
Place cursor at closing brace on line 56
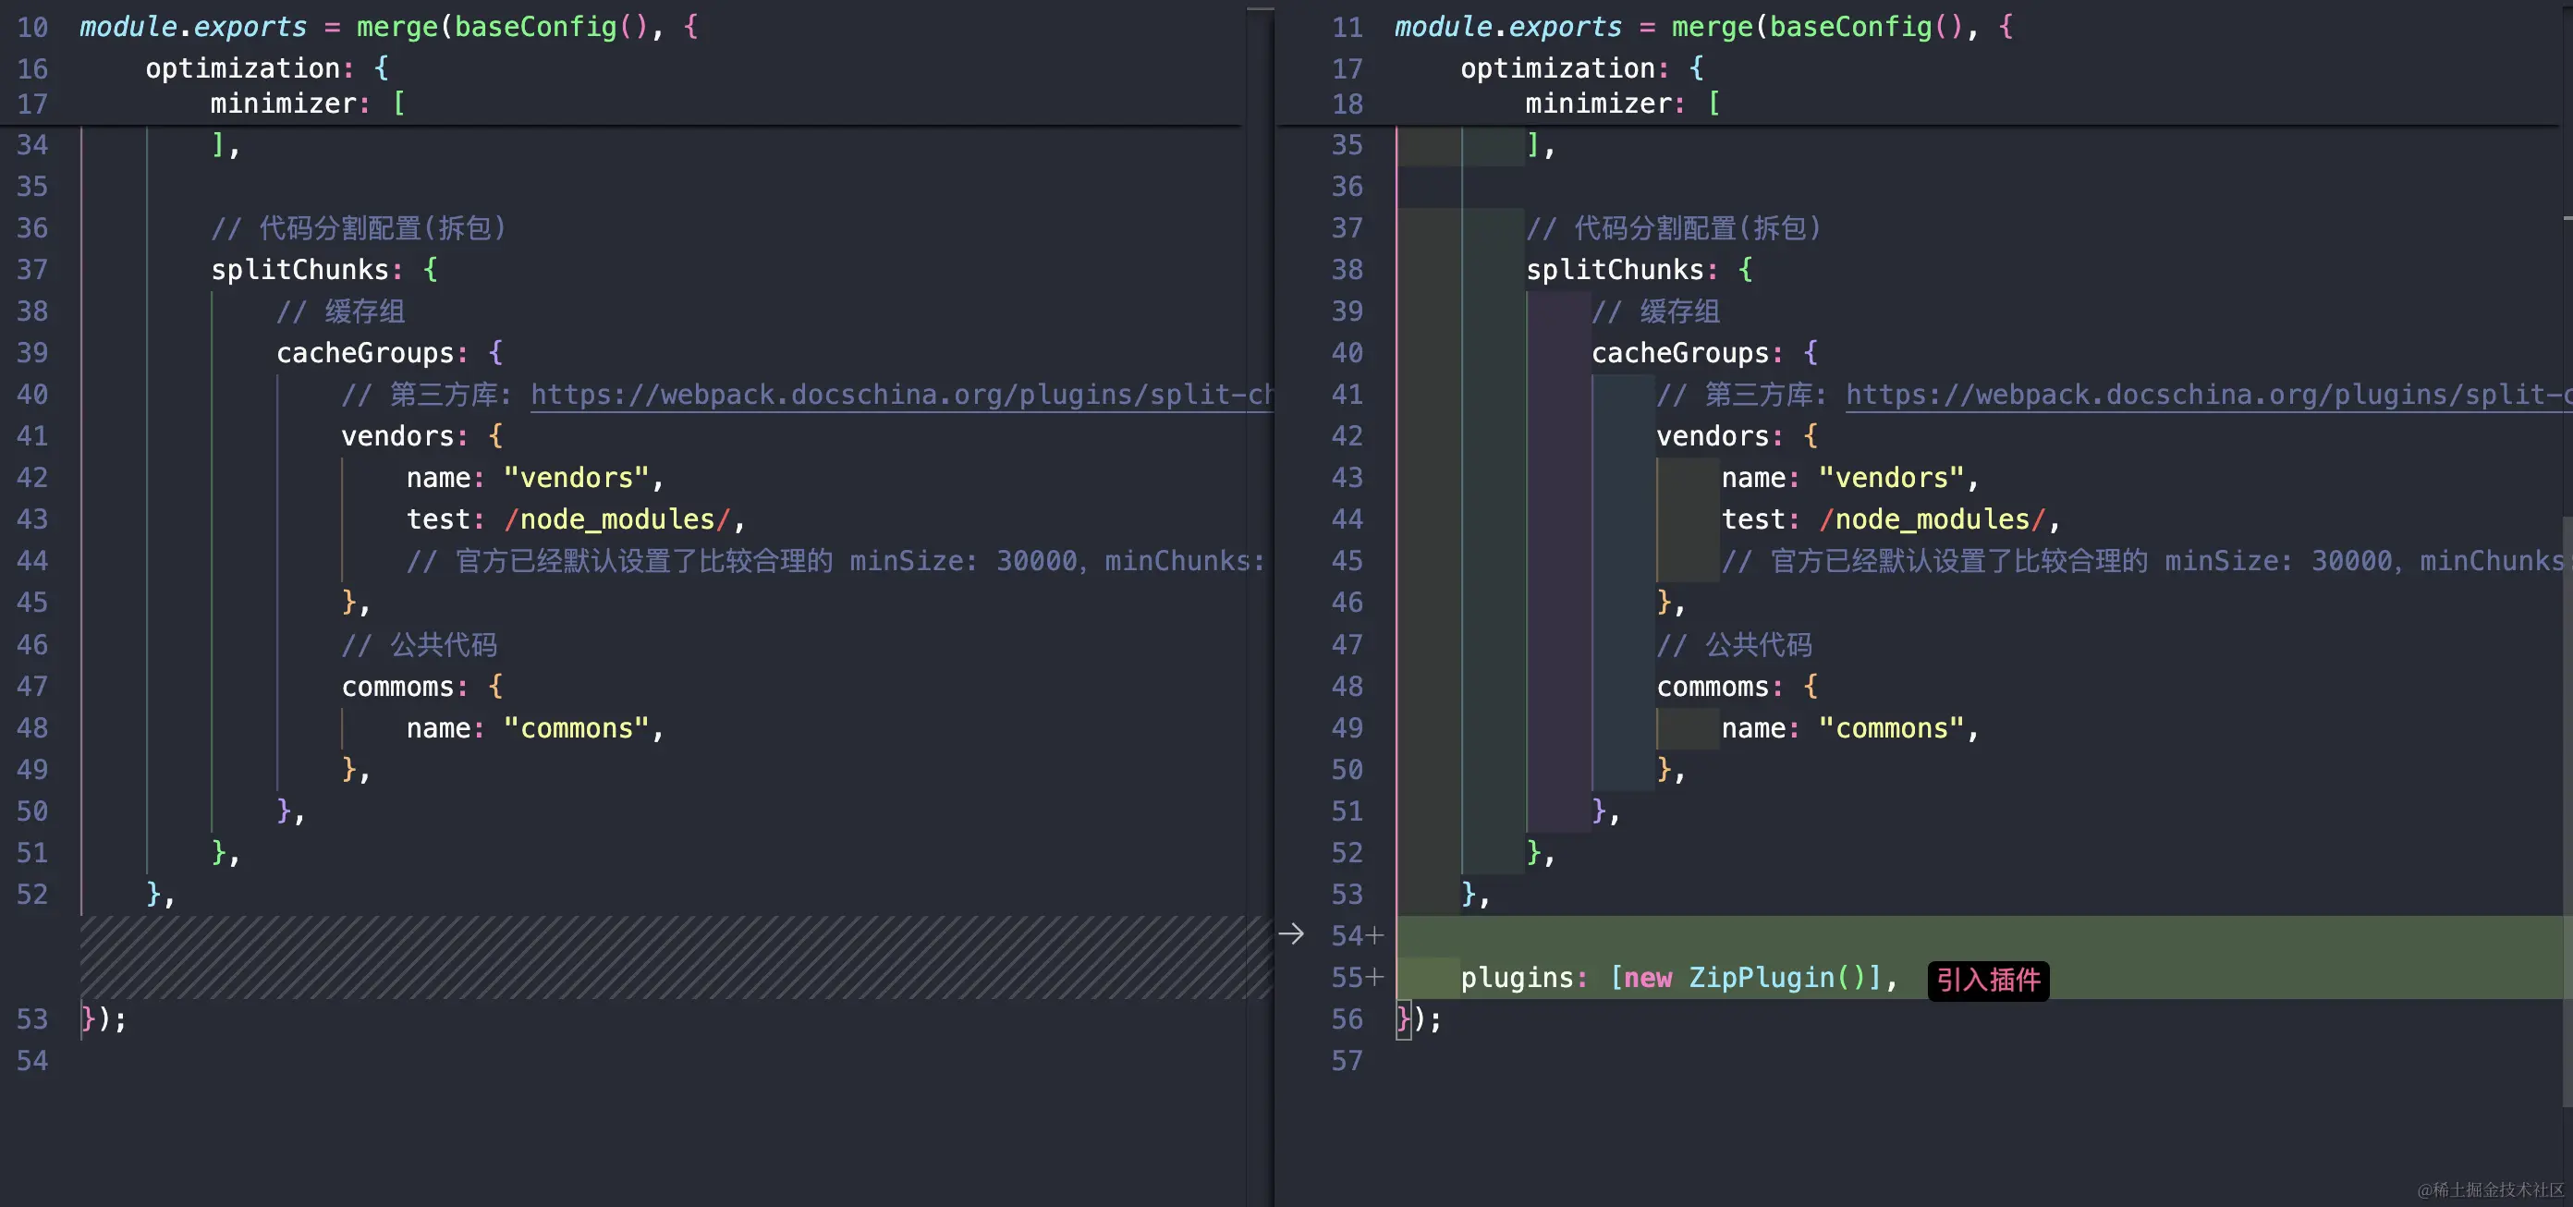point(1403,1019)
